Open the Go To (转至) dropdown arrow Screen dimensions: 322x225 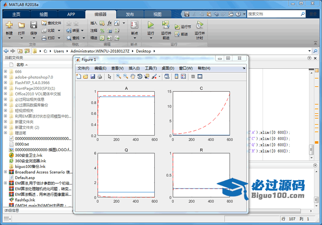[x=82, y=31]
